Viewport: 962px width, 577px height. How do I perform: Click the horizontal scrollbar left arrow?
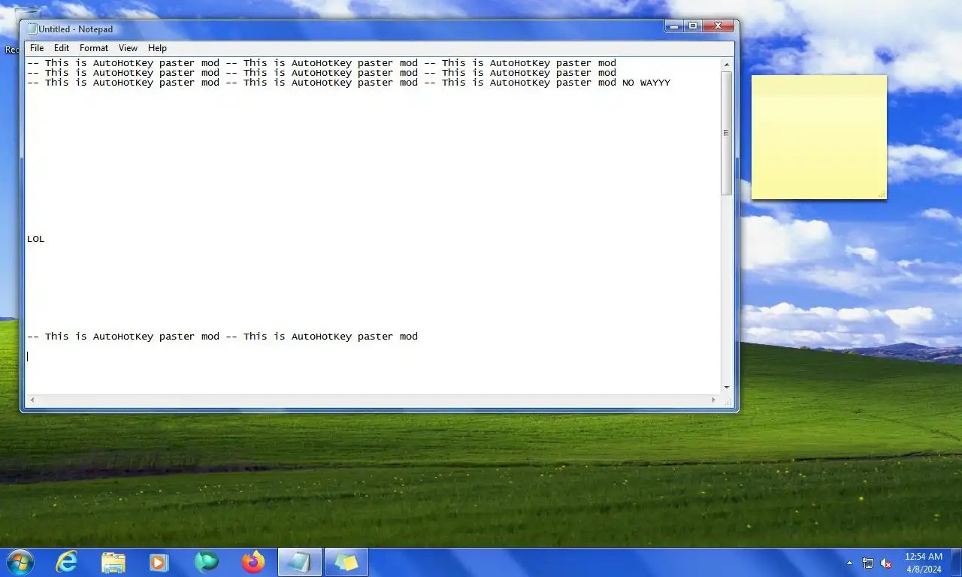tap(32, 400)
